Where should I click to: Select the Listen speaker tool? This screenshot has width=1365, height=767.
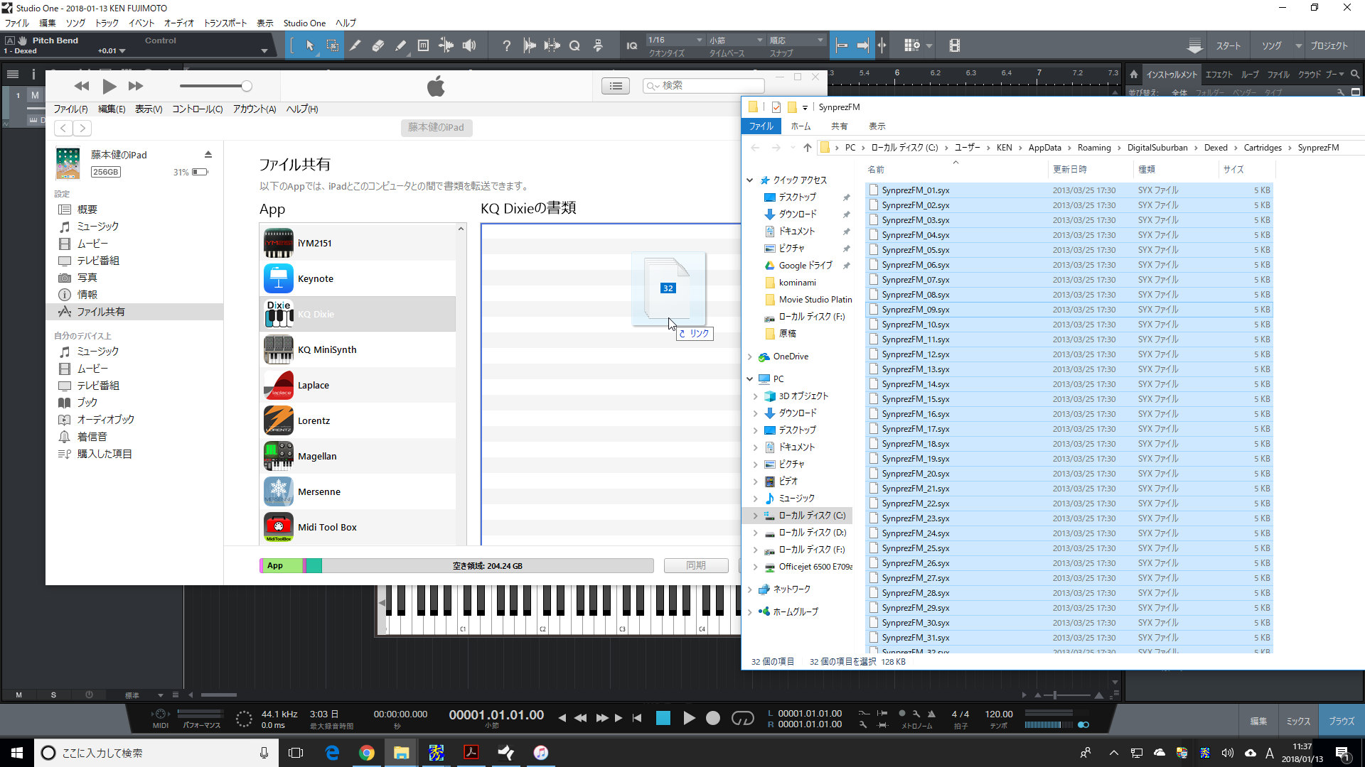469,45
